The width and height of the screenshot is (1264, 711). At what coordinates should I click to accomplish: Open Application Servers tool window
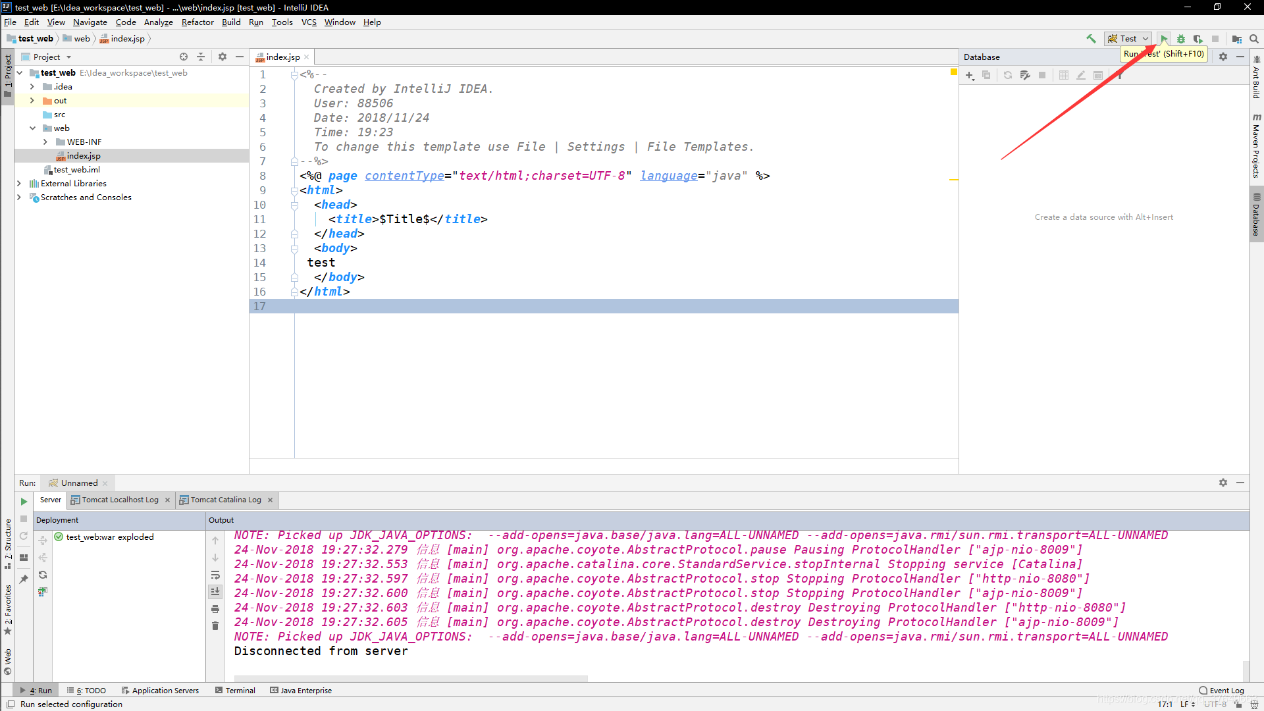[160, 691]
